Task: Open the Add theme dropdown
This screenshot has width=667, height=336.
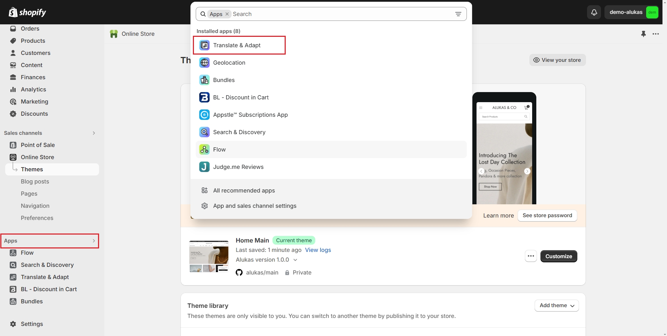Action: (x=556, y=305)
